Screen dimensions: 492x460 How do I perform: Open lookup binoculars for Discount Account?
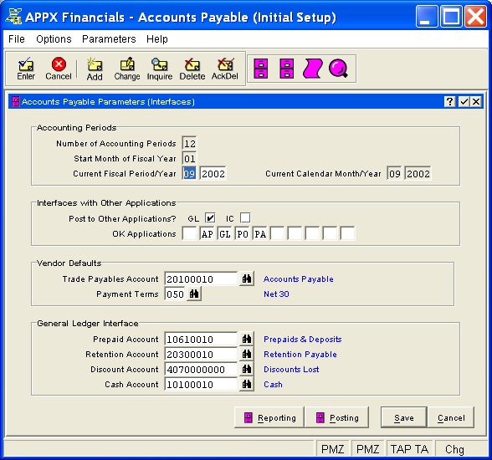tap(247, 369)
